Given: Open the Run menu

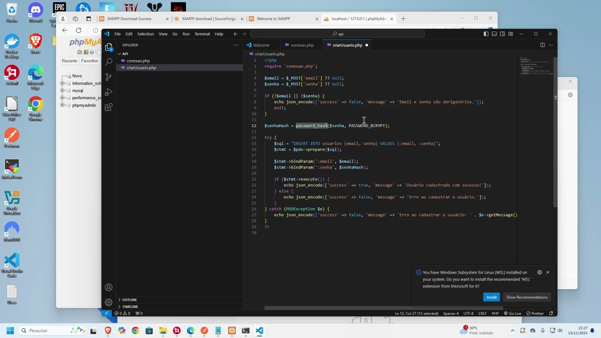Looking at the screenshot, I should point(186,34).
